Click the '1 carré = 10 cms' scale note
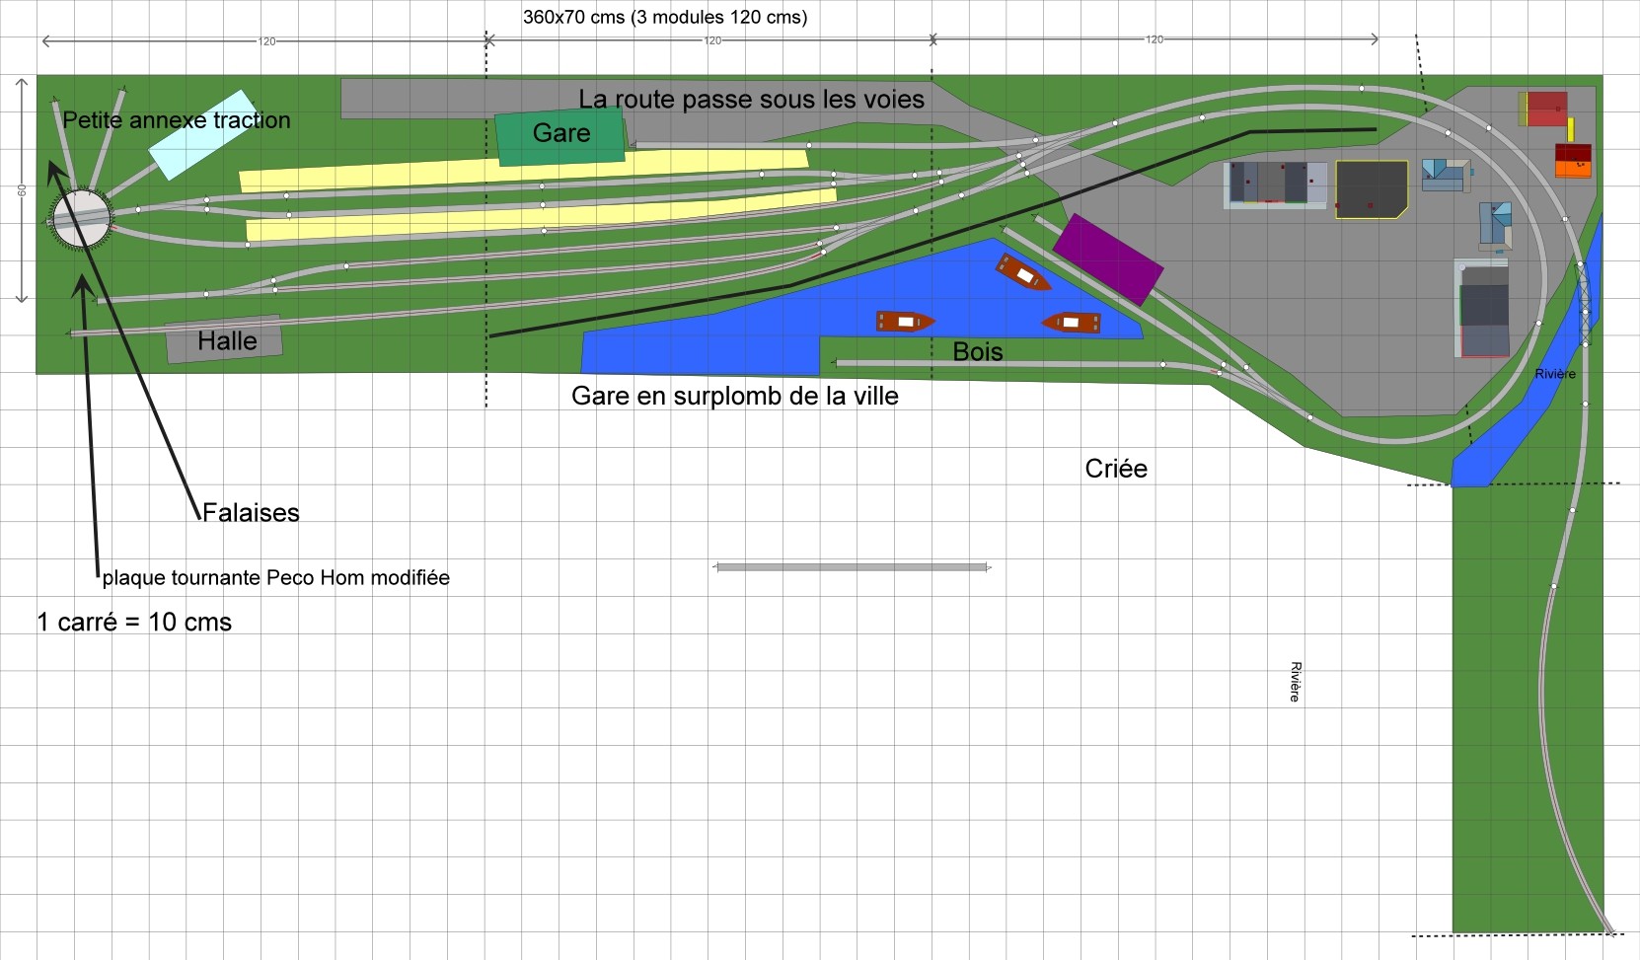The image size is (1640, 960). tap(134, 622)
